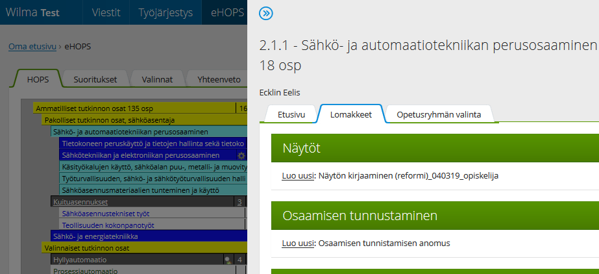Click gear icon on Sähkötekniikan ja elektroniikan row
The height and width of the screenshot is (274, 599).
(x=241, y=156)
